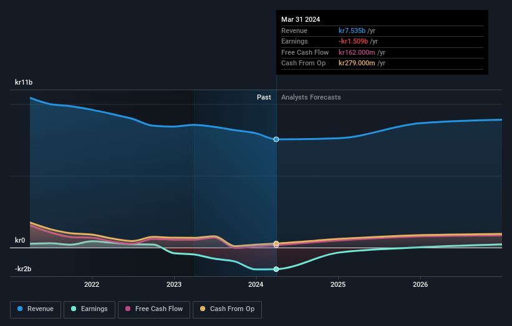Click the Past section label
Screen dimensions: 512x326
(264, 97)
